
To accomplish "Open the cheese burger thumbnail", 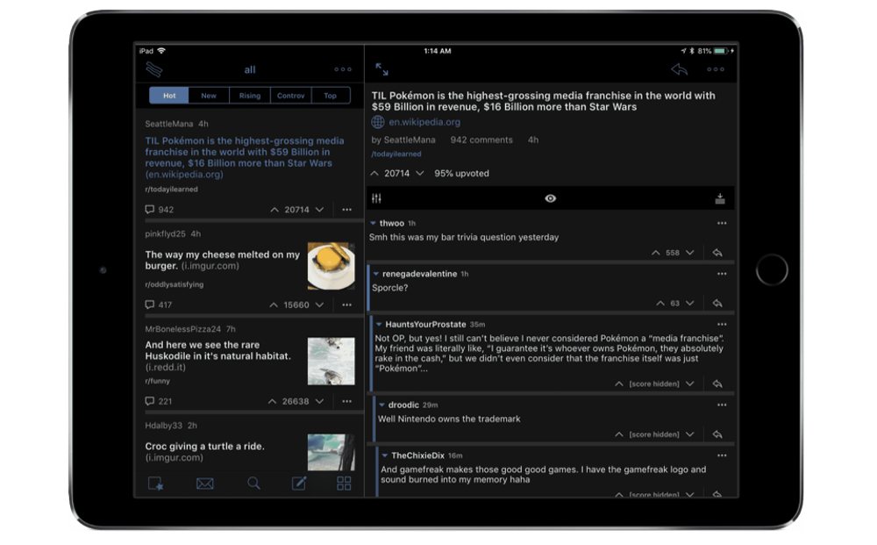I will [332, 266].
